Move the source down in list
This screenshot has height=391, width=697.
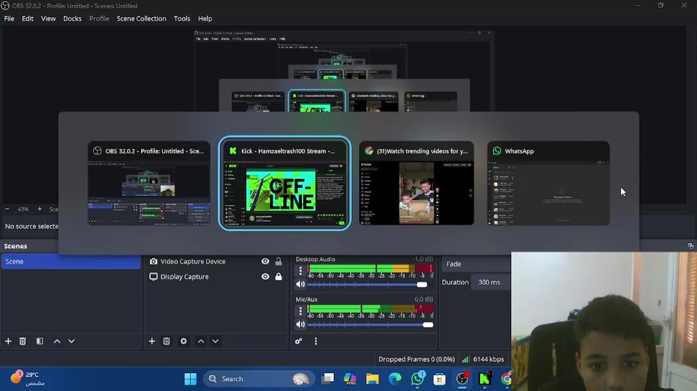coord(215,341)
